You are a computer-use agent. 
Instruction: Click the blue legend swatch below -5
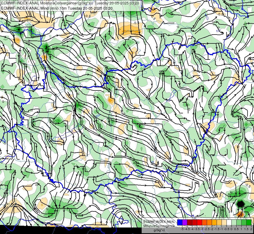tap(180, 223)
